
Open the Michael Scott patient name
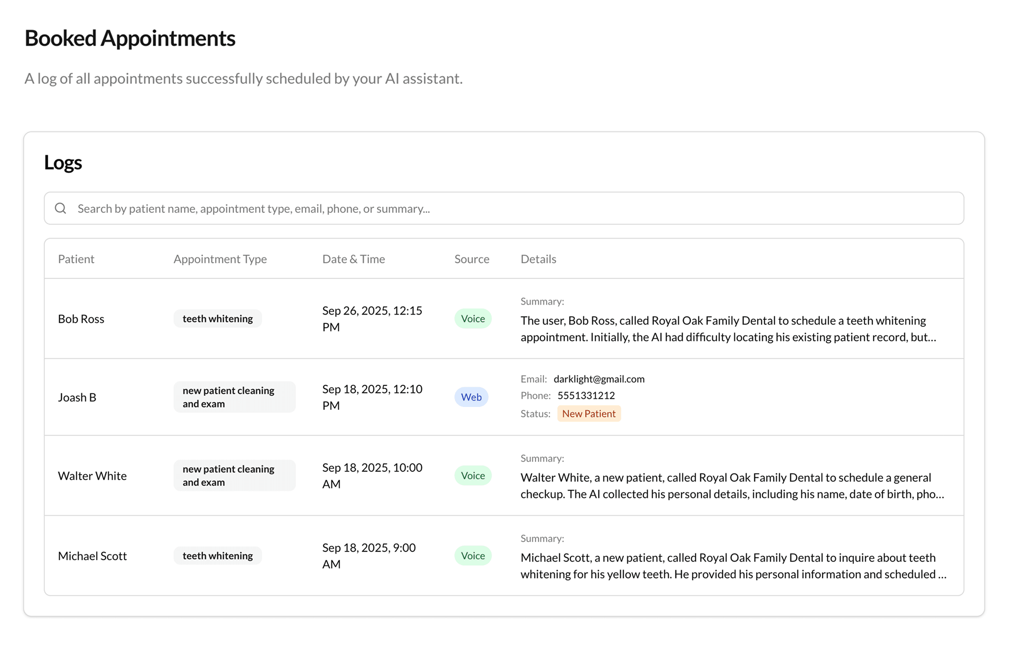tap(92, 556)
